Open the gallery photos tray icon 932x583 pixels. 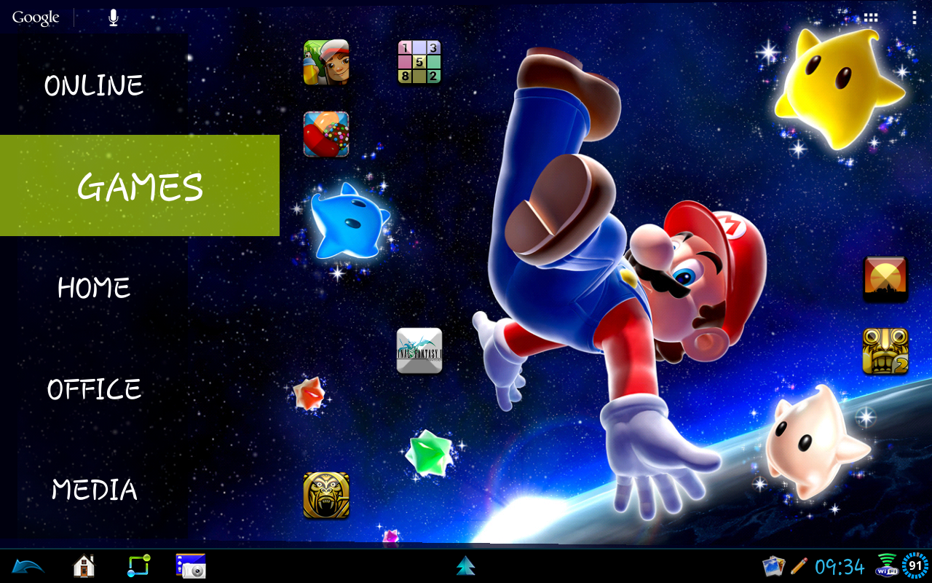(x=773, y=566)
